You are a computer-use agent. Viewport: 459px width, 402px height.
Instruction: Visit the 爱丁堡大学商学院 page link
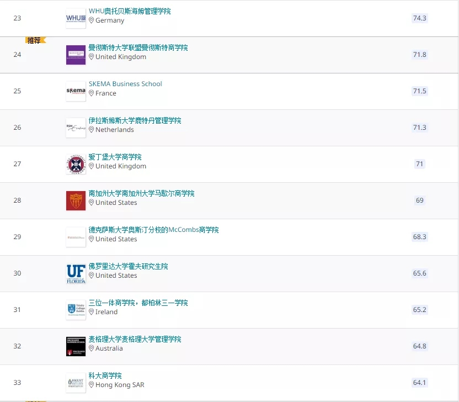pyautogui.click(x=115, y=157)
